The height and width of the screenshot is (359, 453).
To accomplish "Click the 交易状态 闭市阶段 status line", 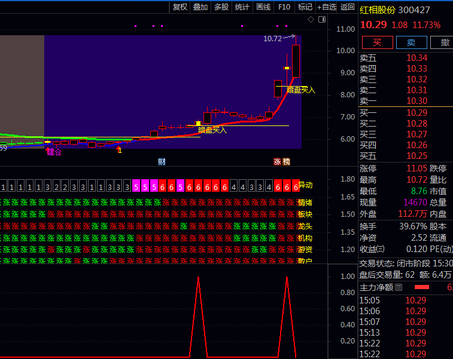I will tap(406, 263).
